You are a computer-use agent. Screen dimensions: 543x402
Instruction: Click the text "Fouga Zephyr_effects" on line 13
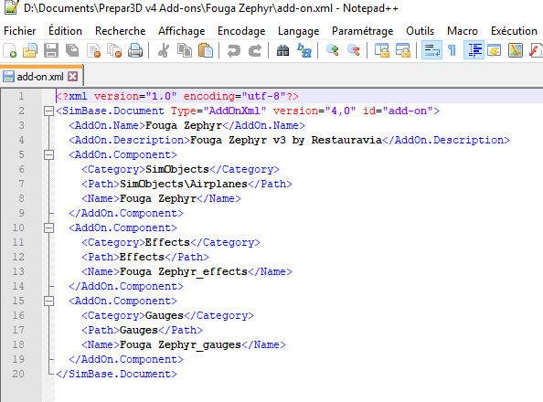pyautogui.click(x=184, y=272)
